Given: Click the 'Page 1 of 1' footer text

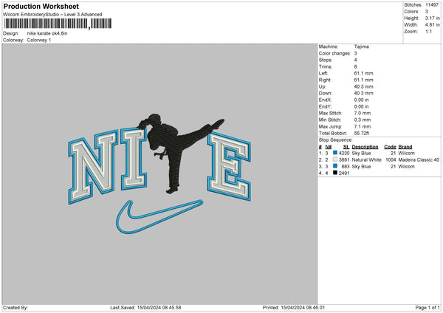Looking at the screenshot, I should [x=427, y=308].
